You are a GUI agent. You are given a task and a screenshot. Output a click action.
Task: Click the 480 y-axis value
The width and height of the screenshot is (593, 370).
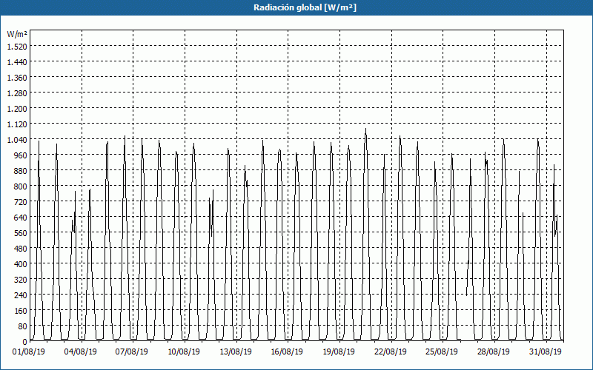coord(21,249)
